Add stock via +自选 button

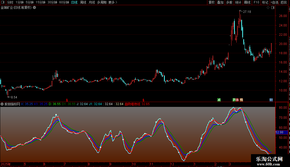tap(274, 2)
